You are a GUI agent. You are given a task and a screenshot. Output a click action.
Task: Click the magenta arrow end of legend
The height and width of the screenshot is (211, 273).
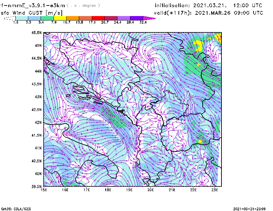tap(149, 18)
